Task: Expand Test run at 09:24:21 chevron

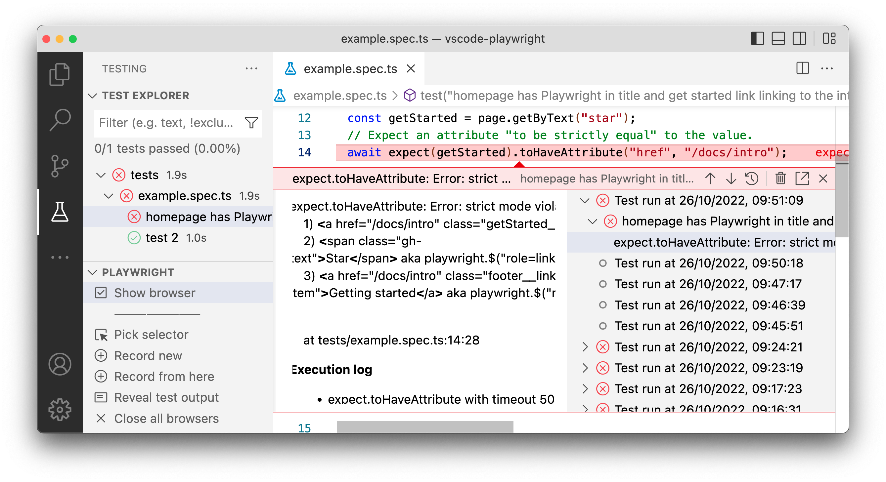Action: point(585,347)
